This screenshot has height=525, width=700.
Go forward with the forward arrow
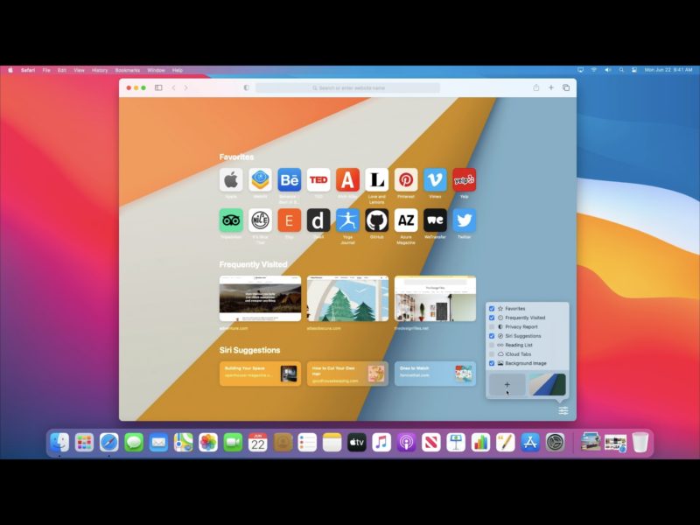(185, 88)
